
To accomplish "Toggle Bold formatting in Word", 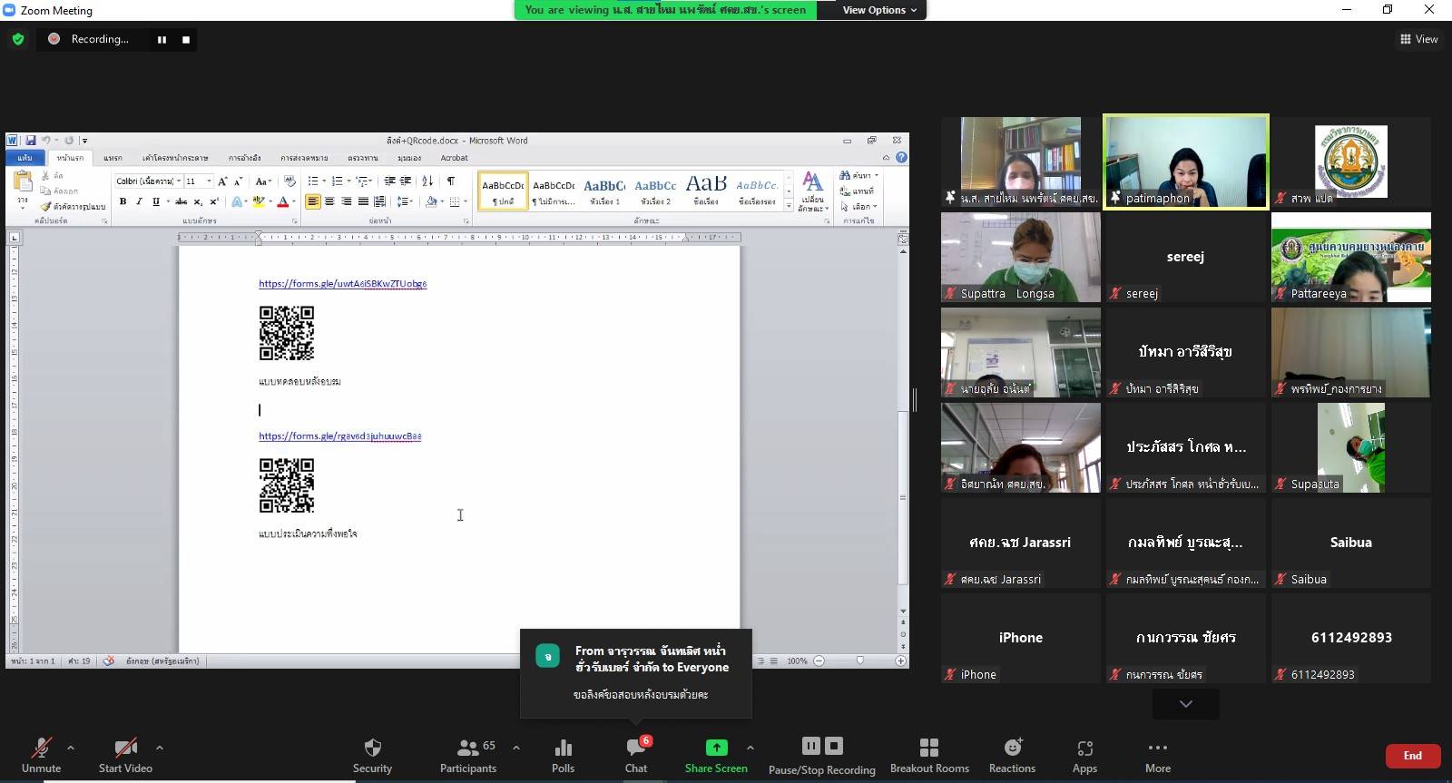I will [x=123, y=201].
